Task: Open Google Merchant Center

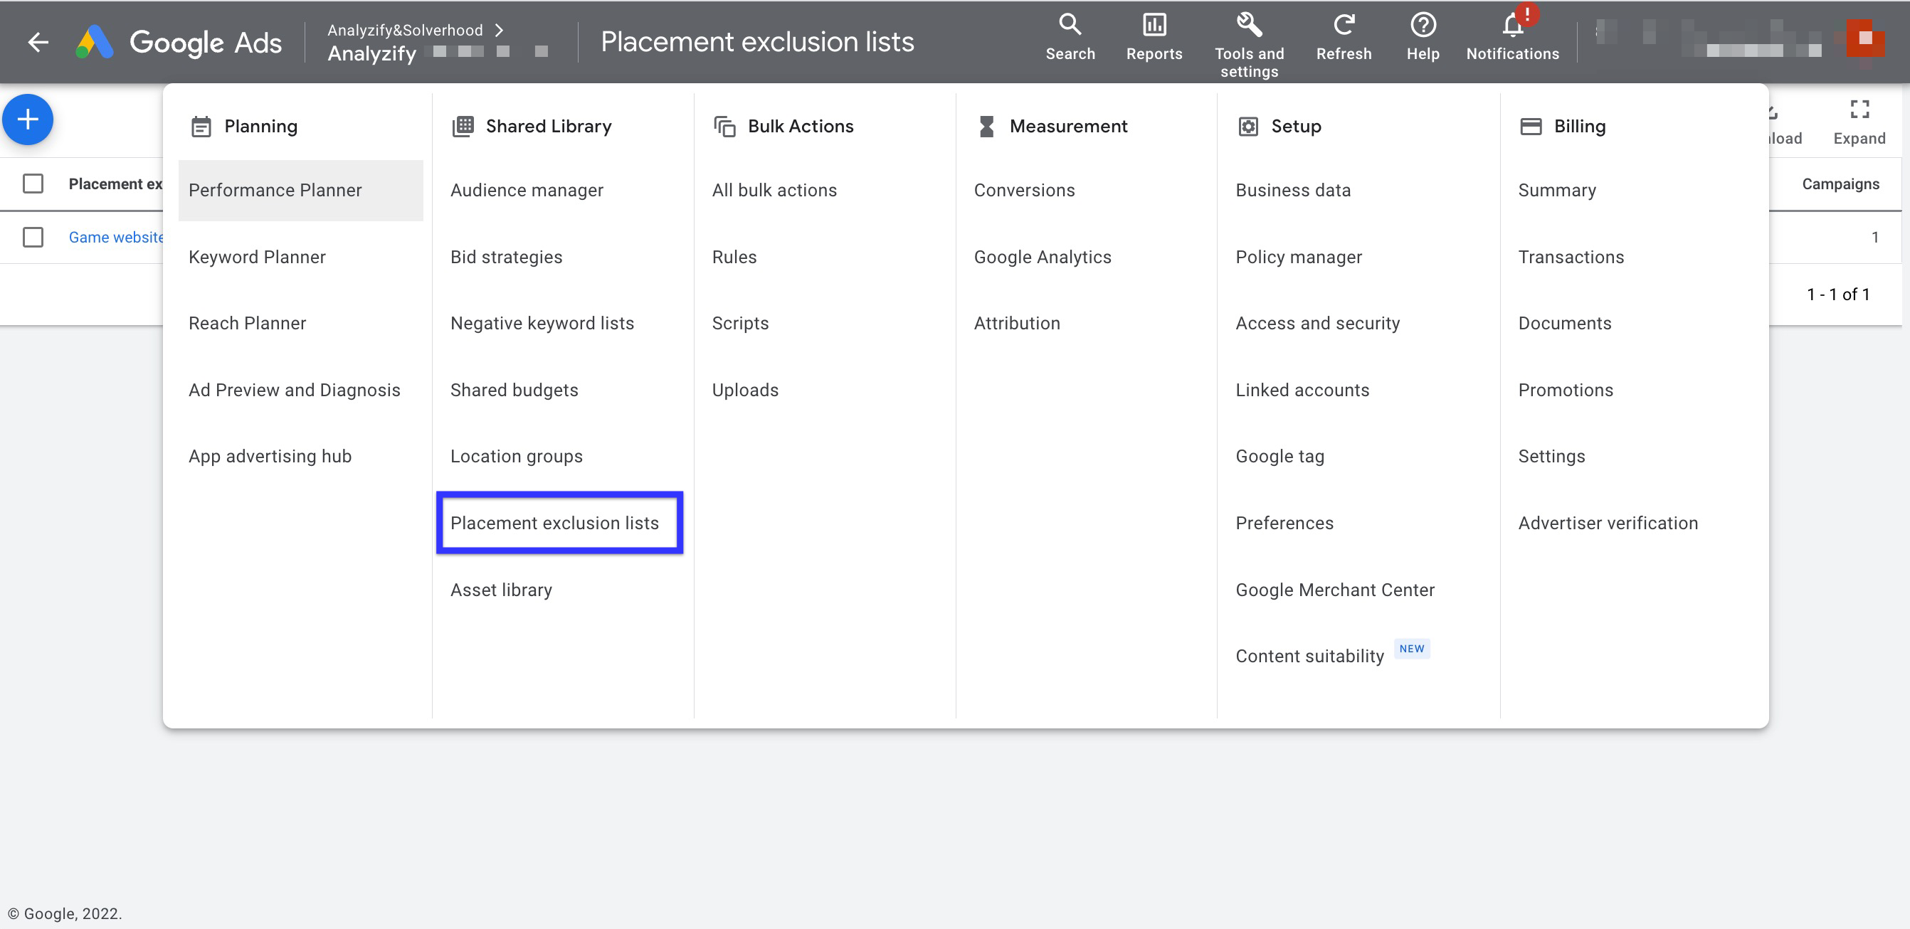Action: point(1334,590)
